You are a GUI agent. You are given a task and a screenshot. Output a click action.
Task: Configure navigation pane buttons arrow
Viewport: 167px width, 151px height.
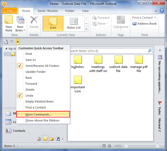coord(63,139)
